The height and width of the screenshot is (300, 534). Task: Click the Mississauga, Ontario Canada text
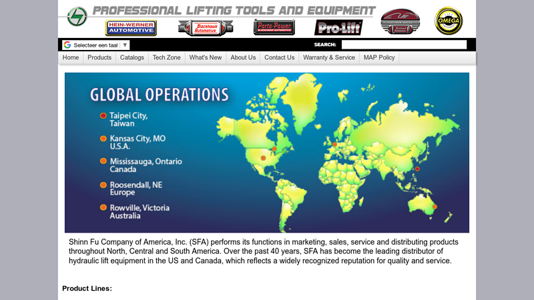(146, 165)
